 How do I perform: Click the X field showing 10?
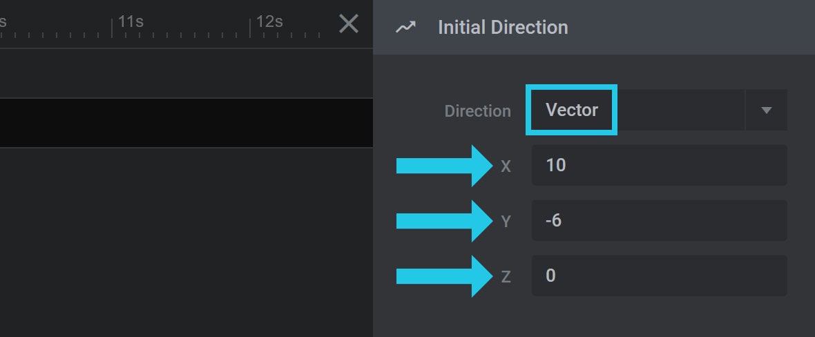[660, 165]
